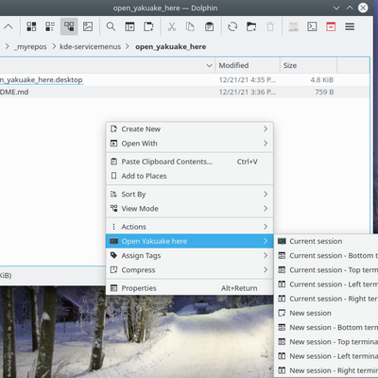Viewport: 378px width, 378px height.
Task: Open the hamburger menu
Action: (x=350, y=26)
